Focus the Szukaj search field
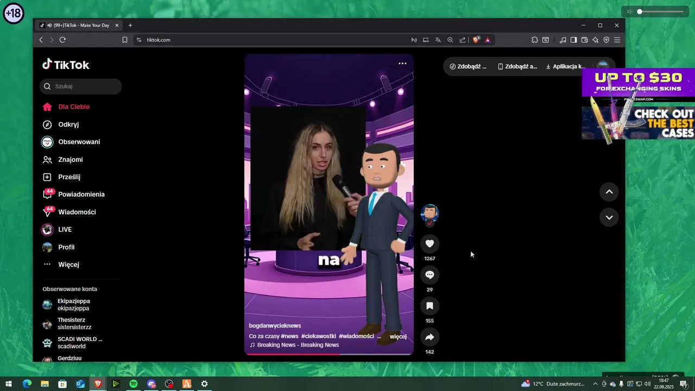The width and height of the screenshot is (695, 391). point(80,86)
